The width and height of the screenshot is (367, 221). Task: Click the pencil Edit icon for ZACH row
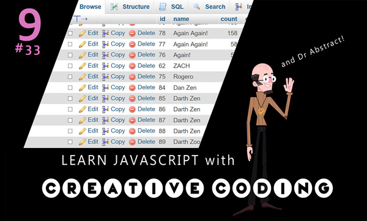tap(83, 66)
